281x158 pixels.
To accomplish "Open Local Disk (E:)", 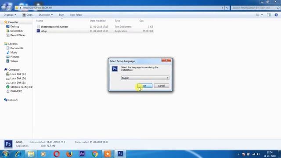I will click(18, 83).
